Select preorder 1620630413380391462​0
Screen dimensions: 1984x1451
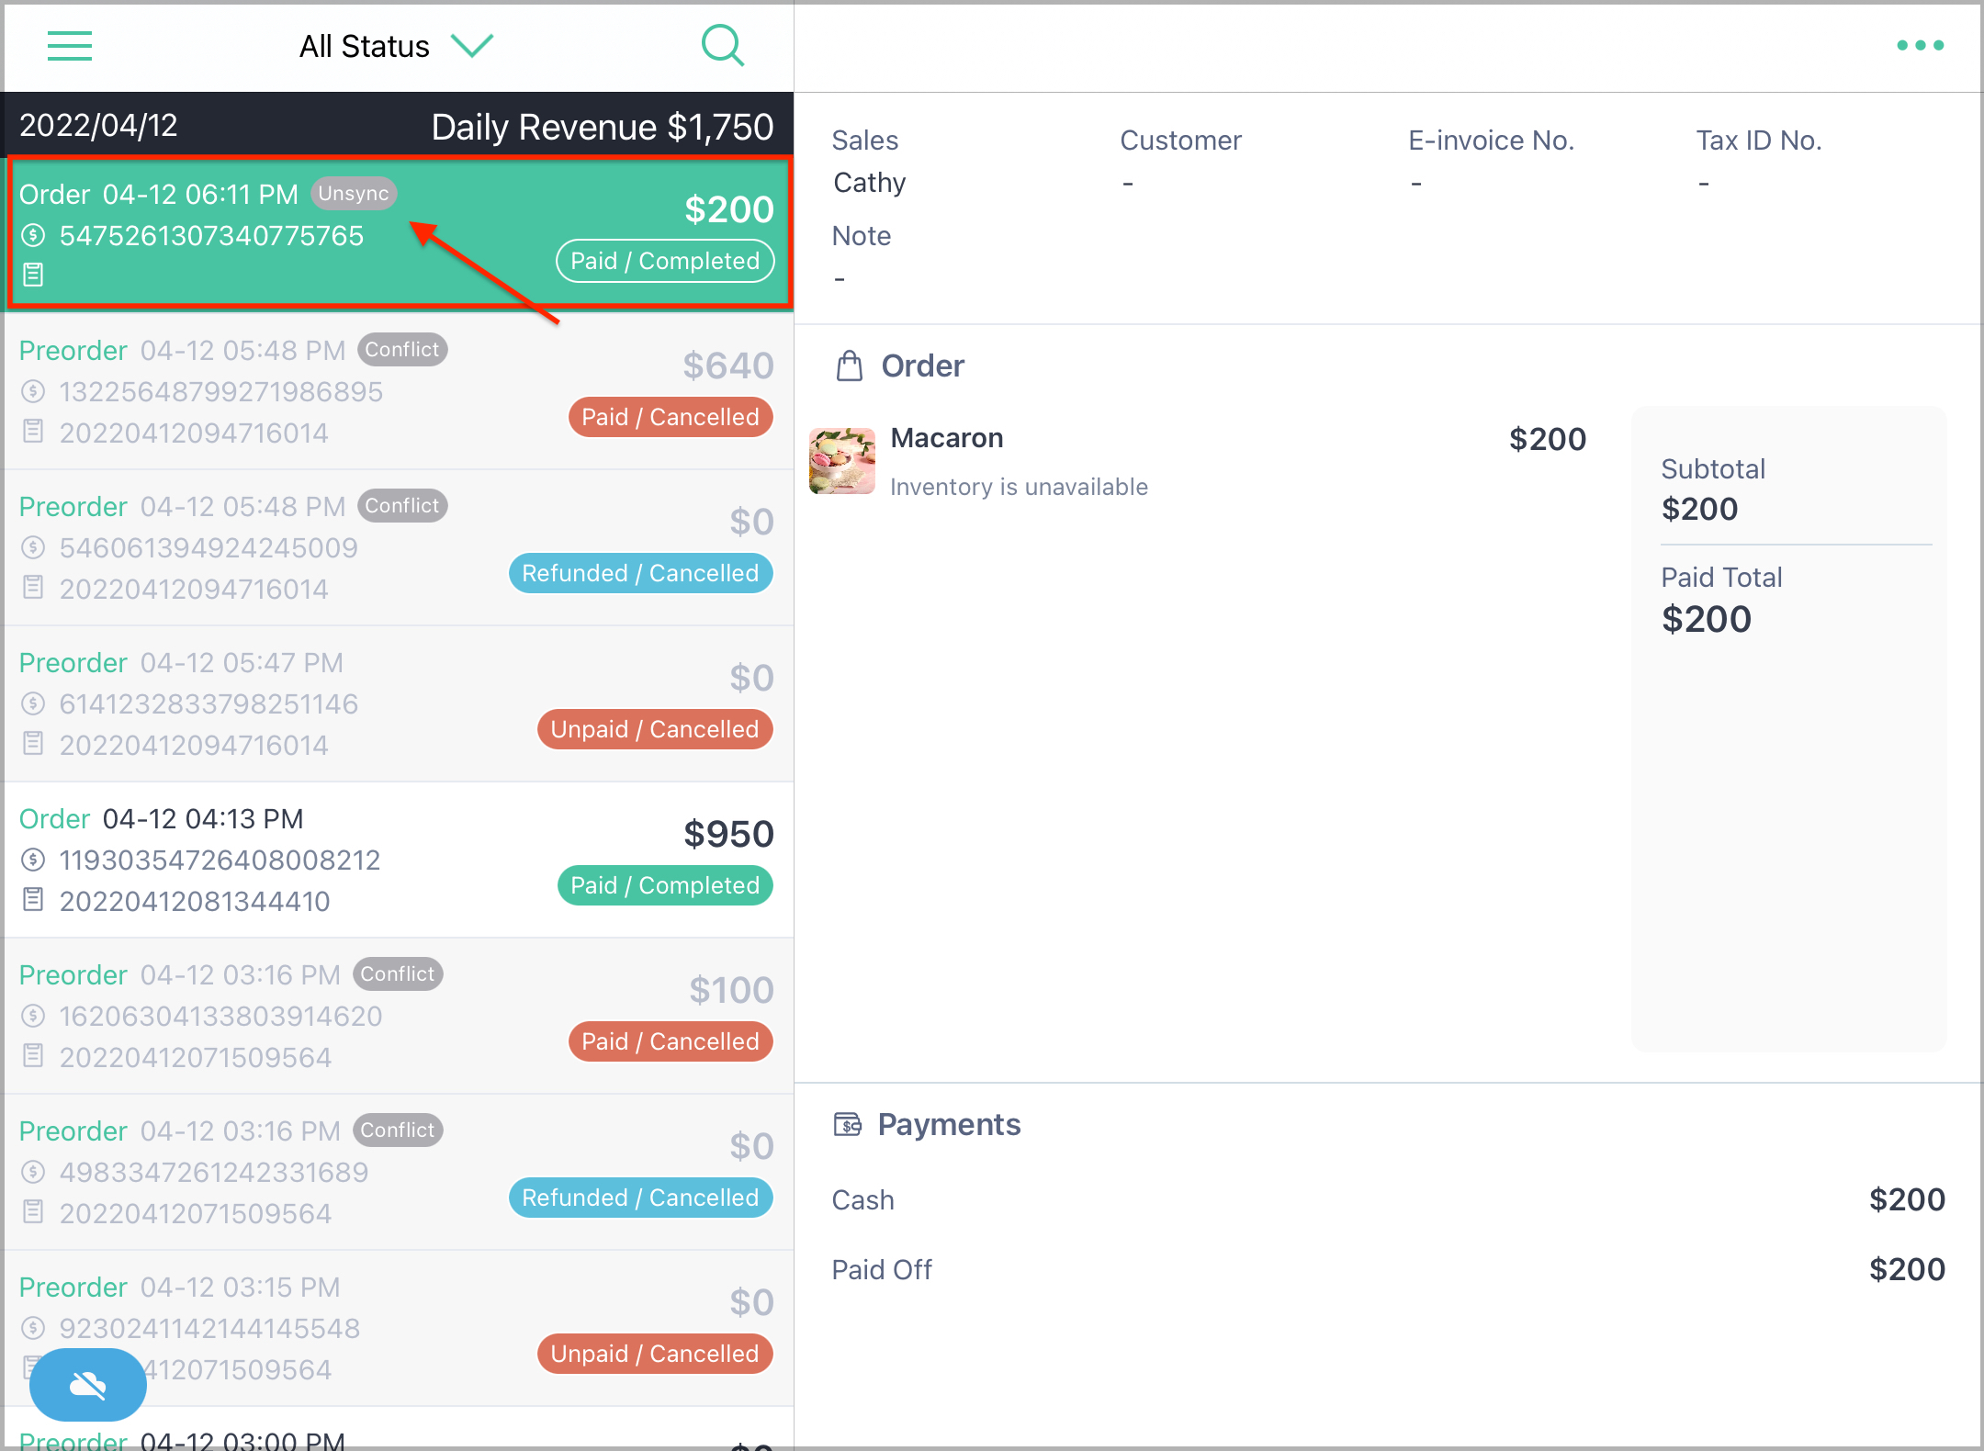tap(399, 1016)
